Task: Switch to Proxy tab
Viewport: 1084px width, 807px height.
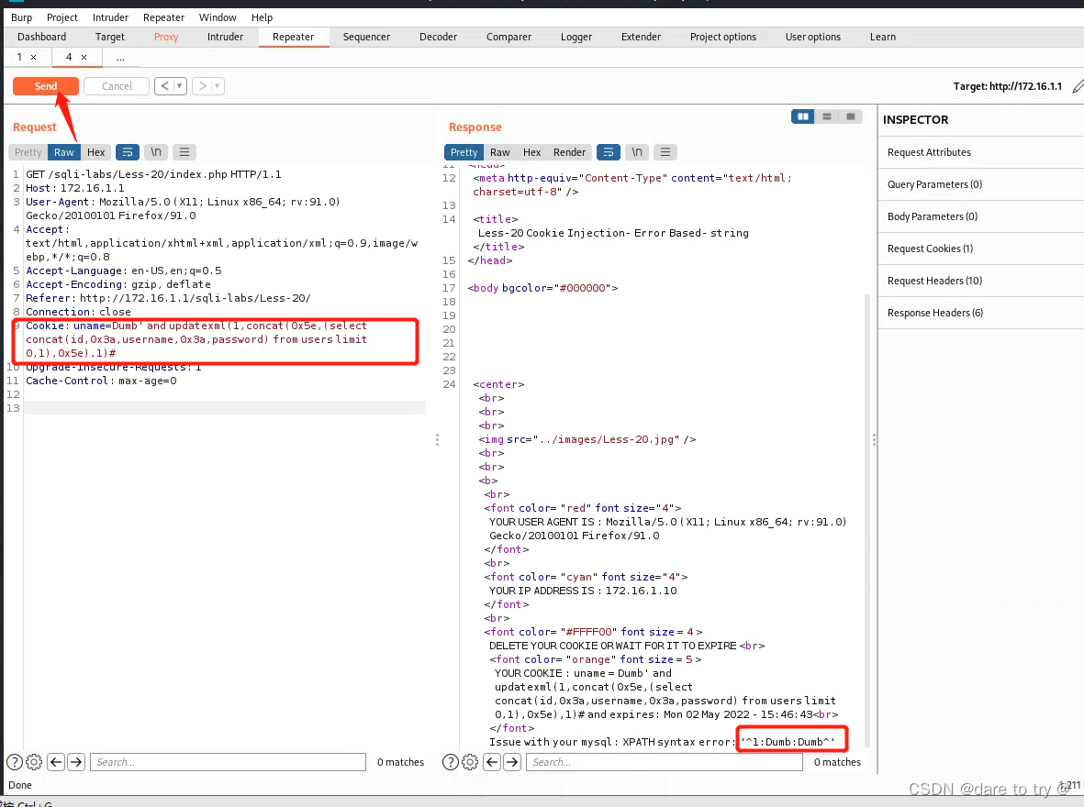Action: tap(166, 38)
